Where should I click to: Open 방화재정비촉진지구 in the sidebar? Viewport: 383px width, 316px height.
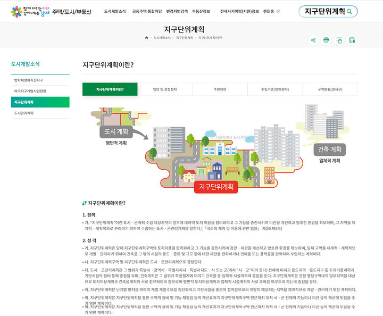coord(33,80)
